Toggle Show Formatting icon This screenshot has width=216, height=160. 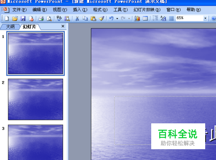click(163, 19)
